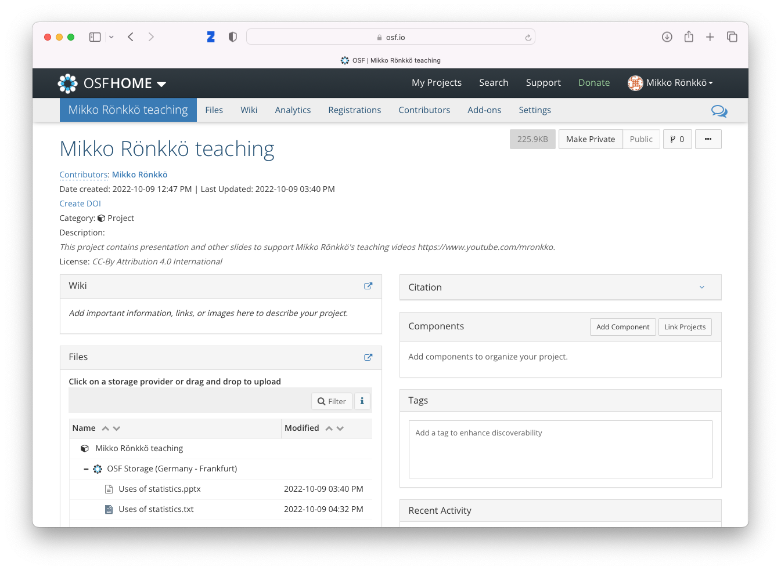
Task: Open the Share icon in Safari
Action: [689, 37]
